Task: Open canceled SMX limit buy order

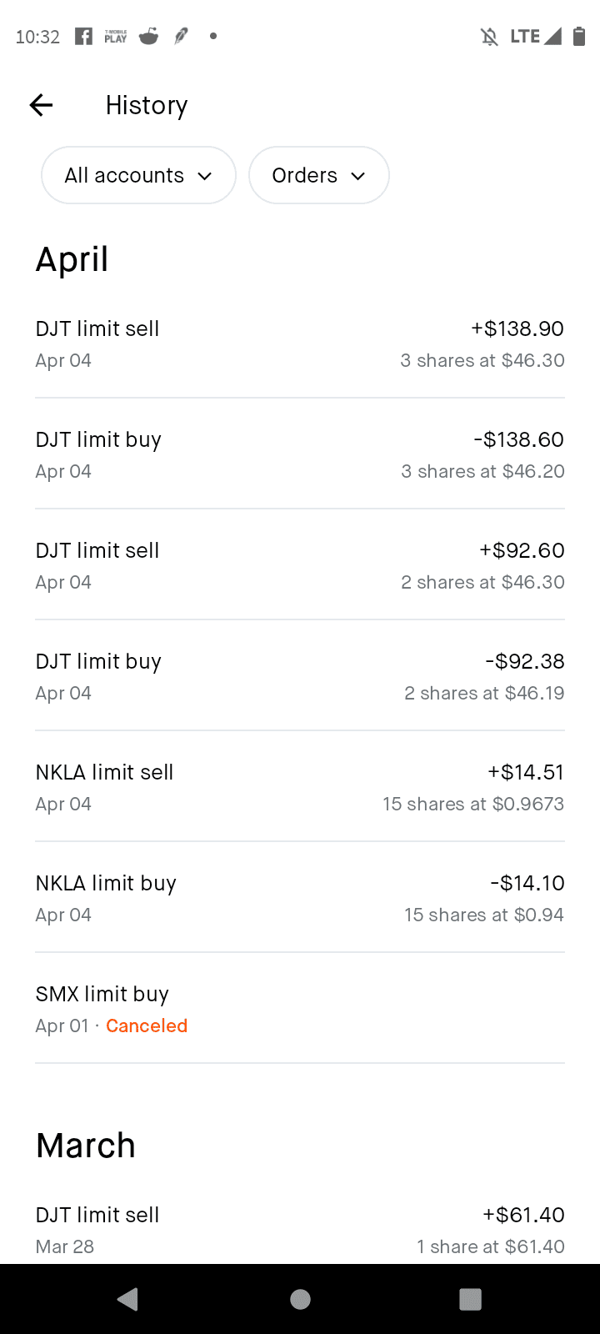Action: coord(300,1009)
